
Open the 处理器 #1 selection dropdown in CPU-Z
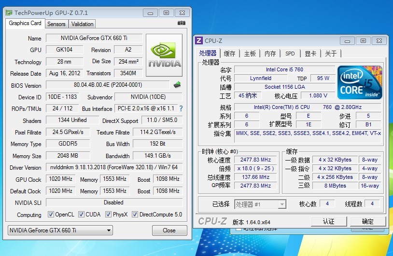pyautogui.click(x=260, y=204)
